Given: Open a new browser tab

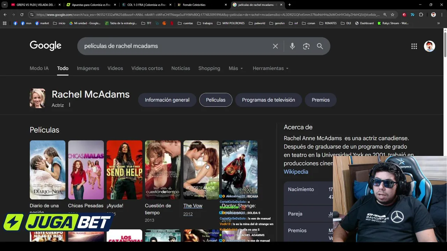Looking at the screenshot, I should tap(290, 5).
